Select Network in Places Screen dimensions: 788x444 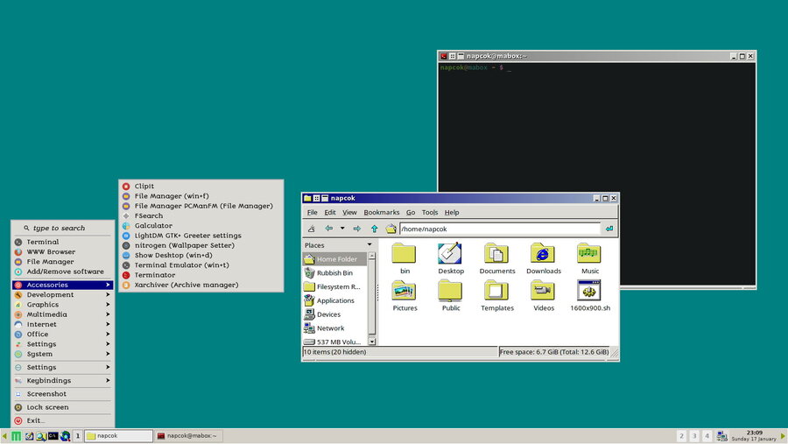[334, 328]
